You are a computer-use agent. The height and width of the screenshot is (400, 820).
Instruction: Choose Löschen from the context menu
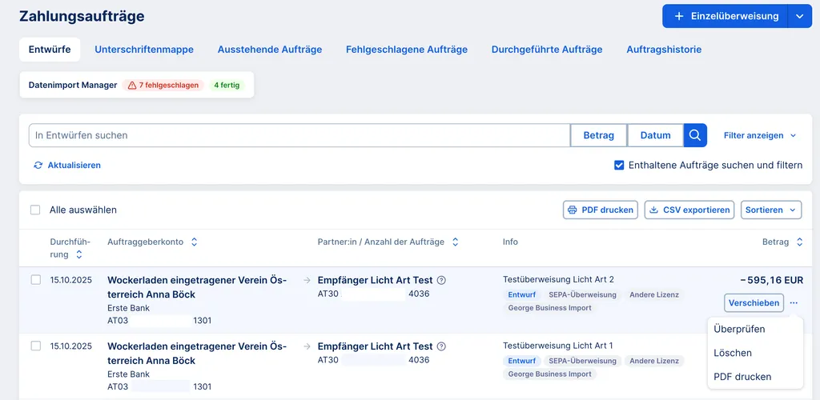(733, 353)
